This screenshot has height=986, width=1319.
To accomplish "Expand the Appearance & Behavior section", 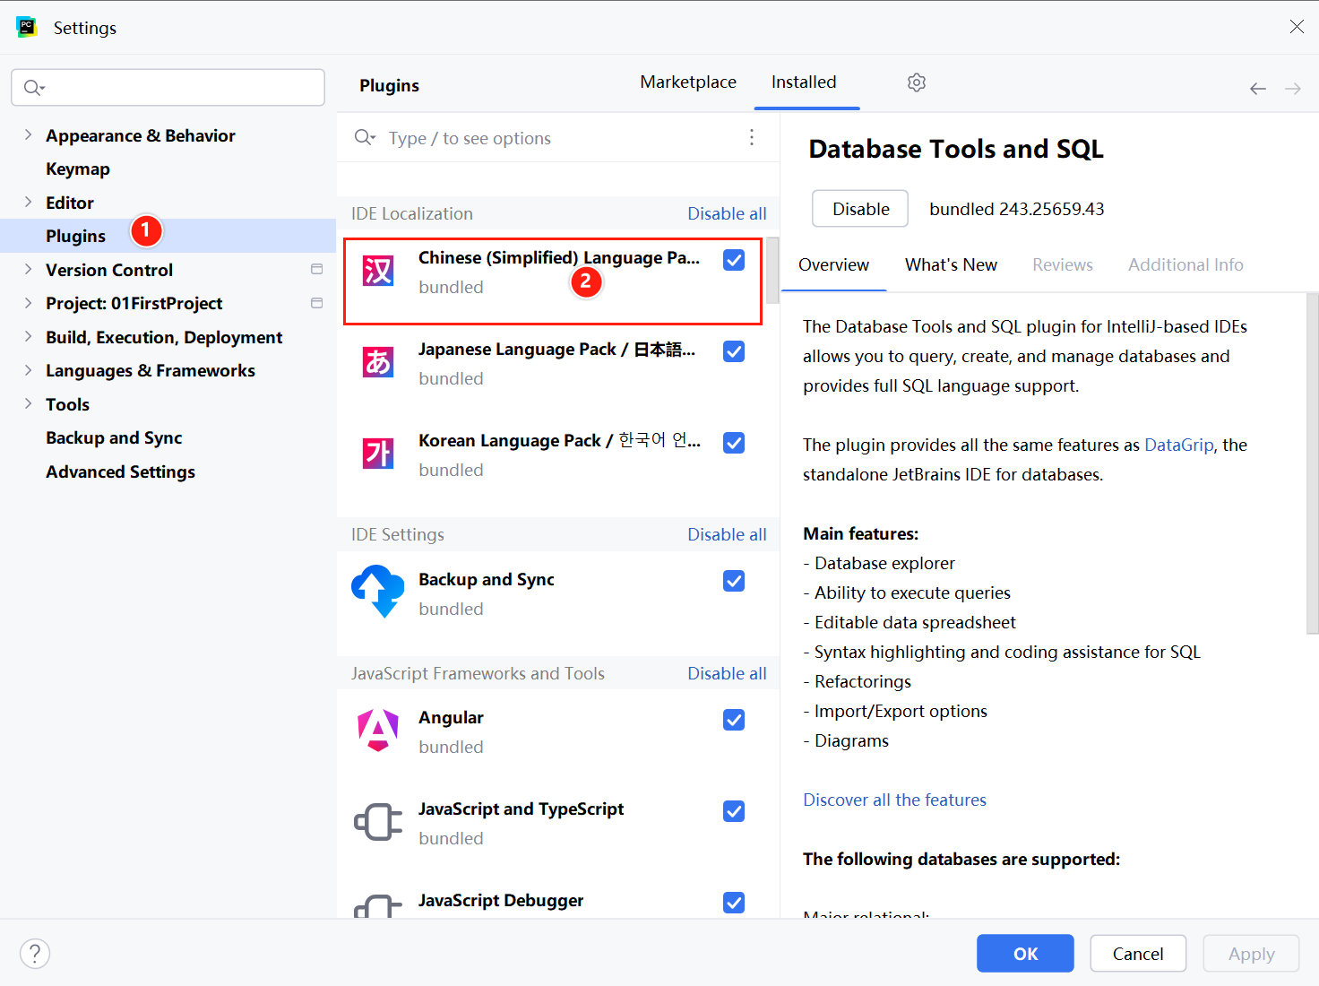I will point(28,135).
